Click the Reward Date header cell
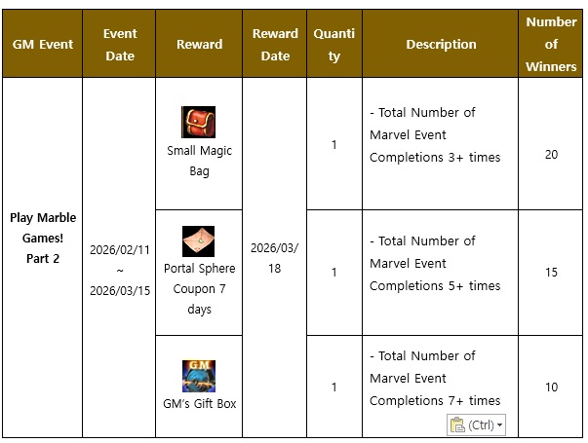588x443 pixels. click(x=275, y=45)
